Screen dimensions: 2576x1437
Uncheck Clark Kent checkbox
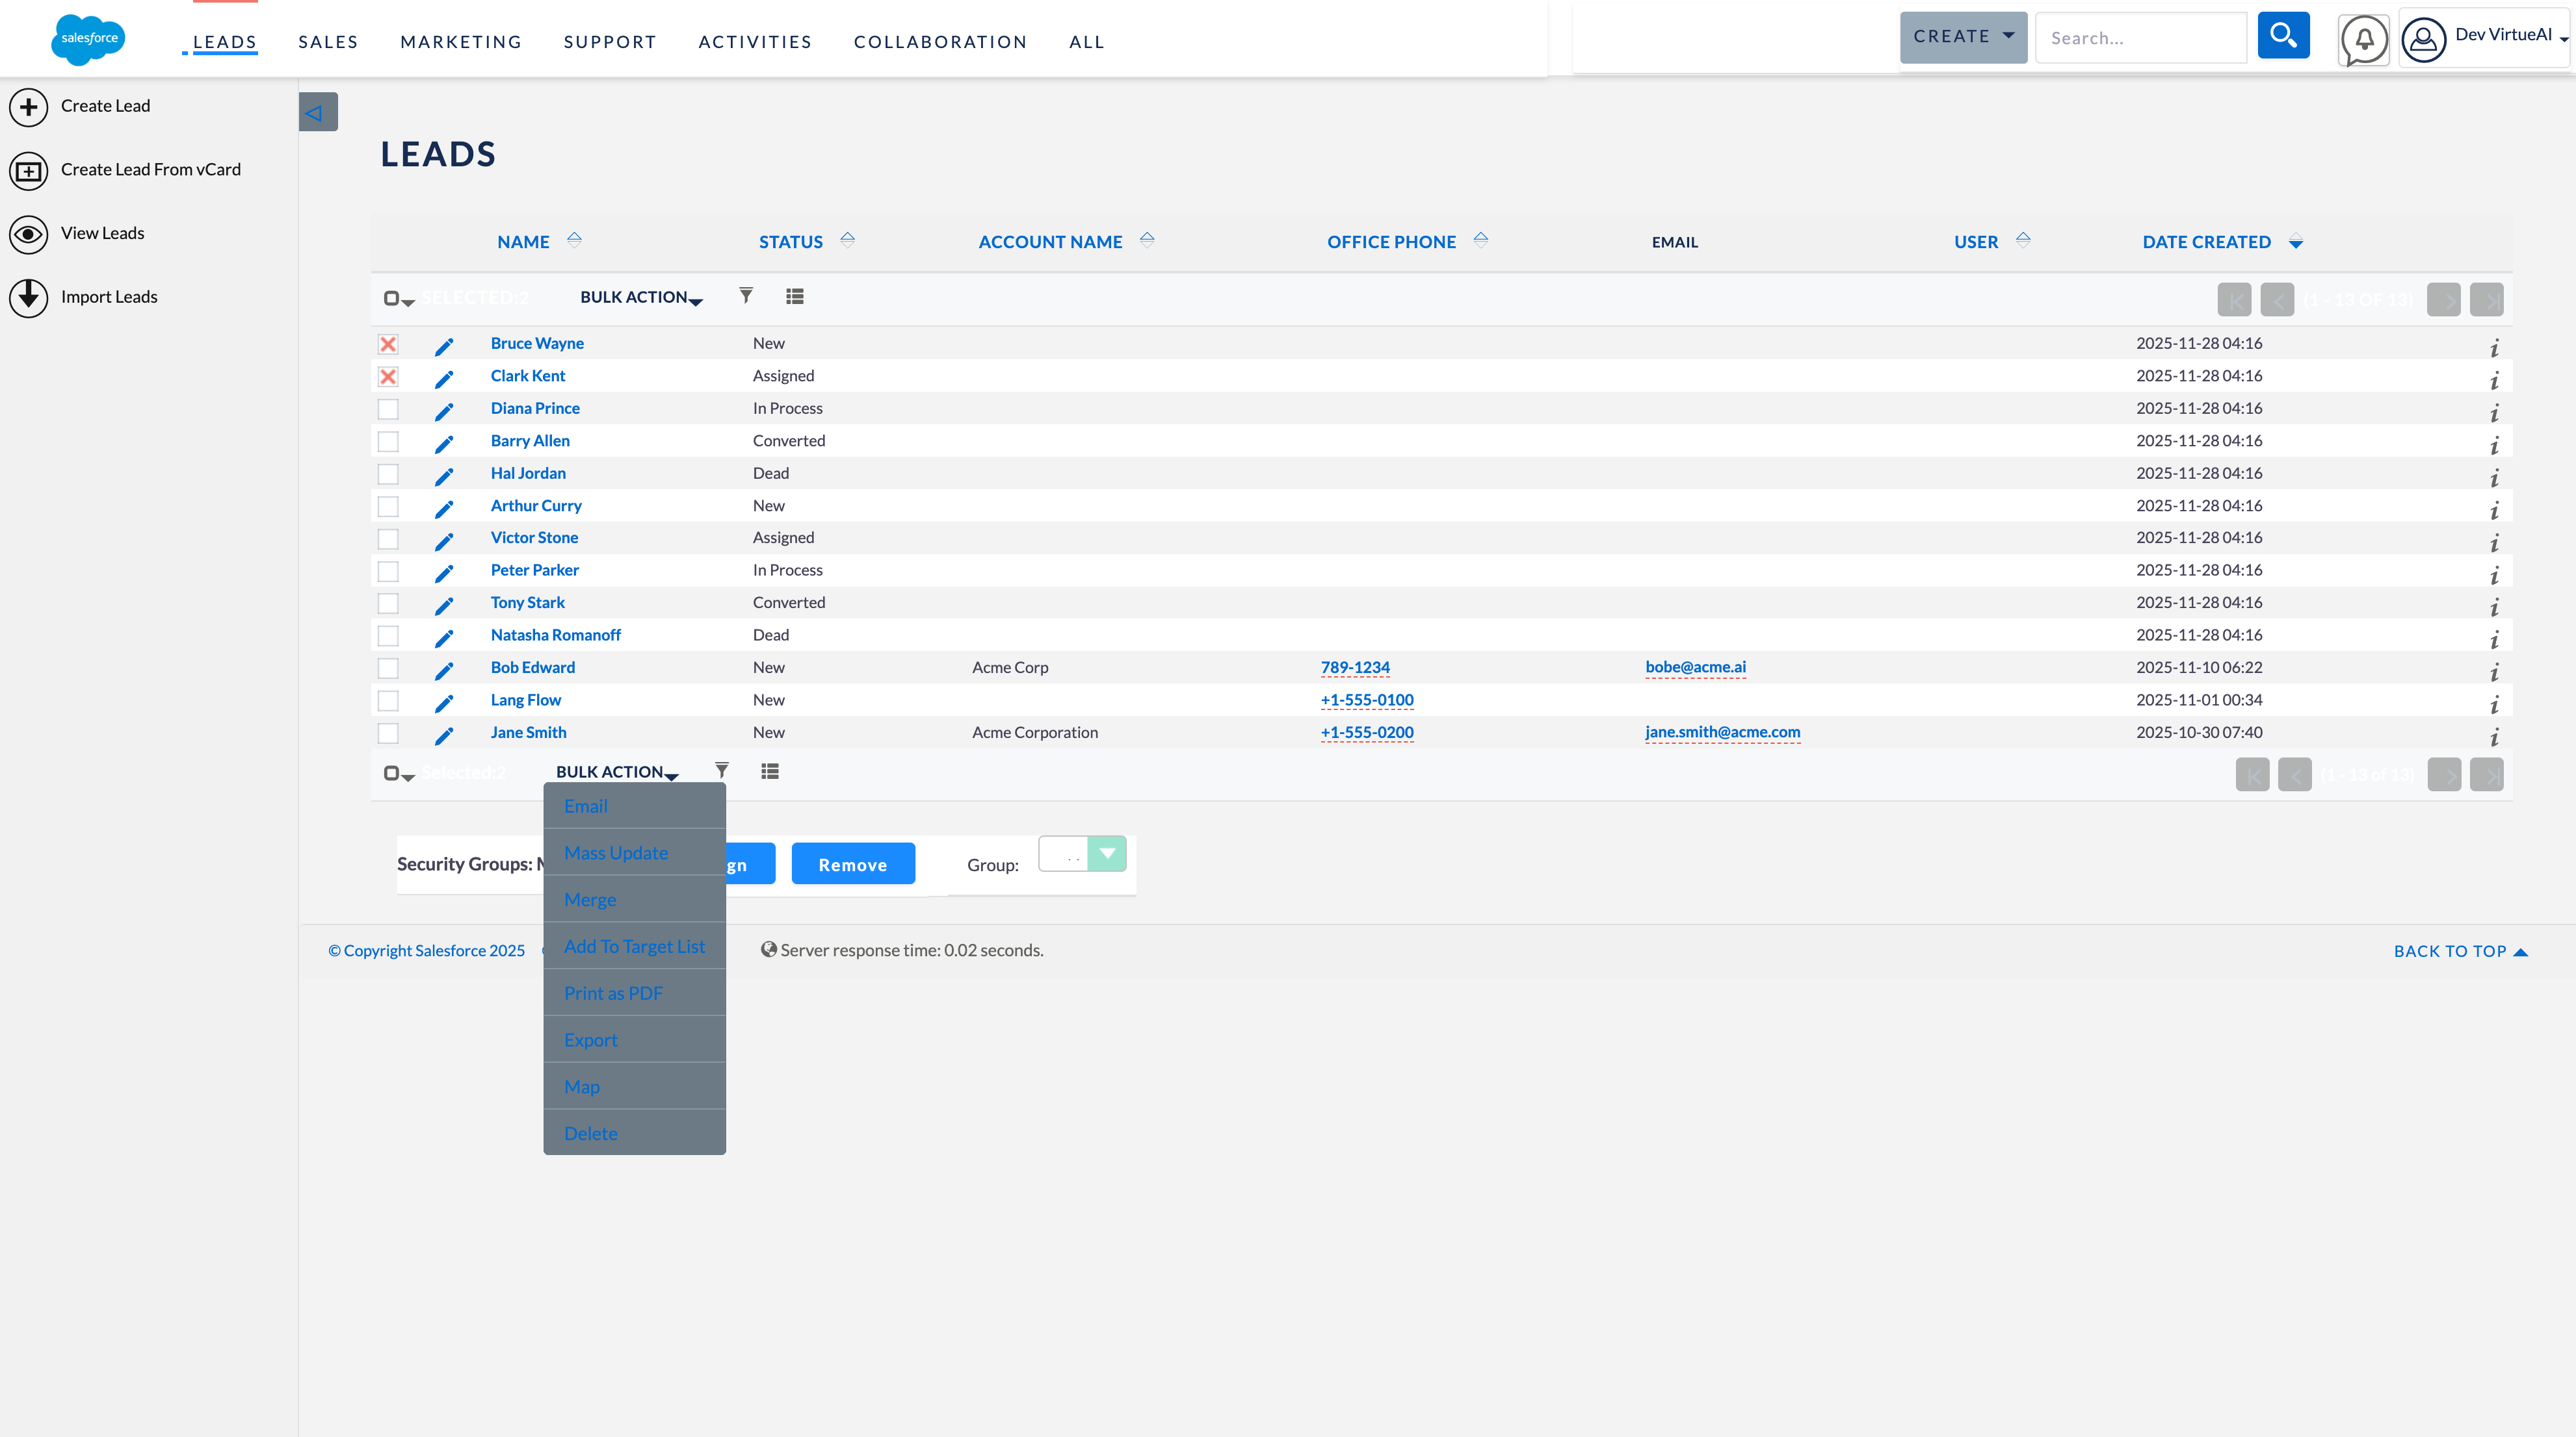[x=388, y=377]
